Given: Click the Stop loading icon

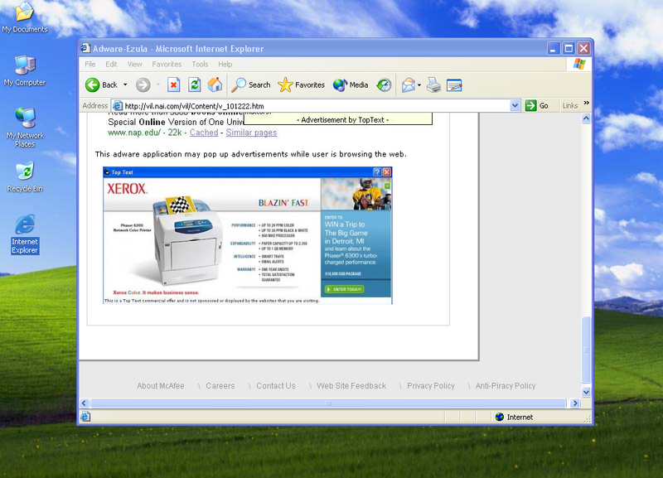Looking at the screenshot, I should [173, 85].
